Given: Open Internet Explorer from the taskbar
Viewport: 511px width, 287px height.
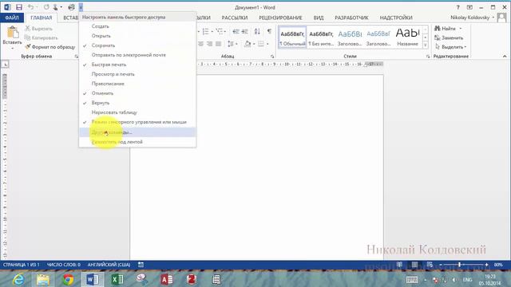Looking at the screenshot, I should tap(18, 279).
